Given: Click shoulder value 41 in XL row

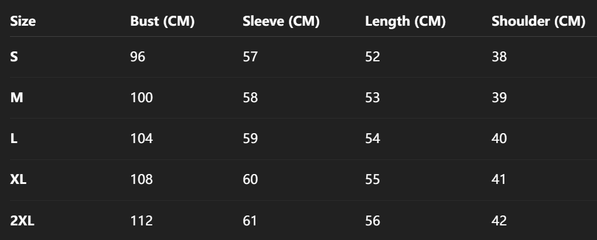Looking at the screenshot, I should pos(499,180).
